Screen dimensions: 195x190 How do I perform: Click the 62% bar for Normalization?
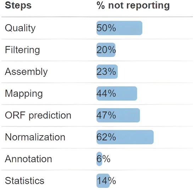point(125,137)
